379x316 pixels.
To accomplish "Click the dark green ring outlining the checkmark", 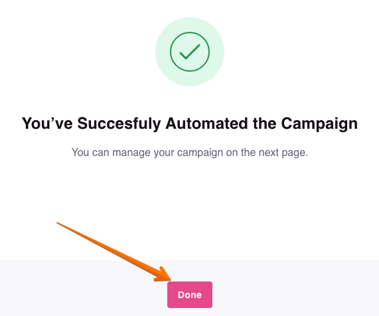I will tap(190, 33).
